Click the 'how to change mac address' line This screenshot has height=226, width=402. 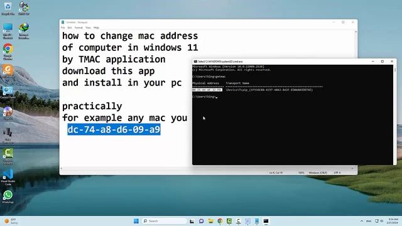tap(130, 36)
